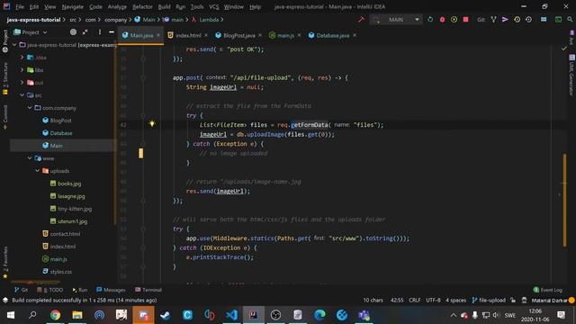Viewport: 576px width, 324px height.
Task: Open the Messages tool window button
Action: pyautogui.click(x=111, y=290)
